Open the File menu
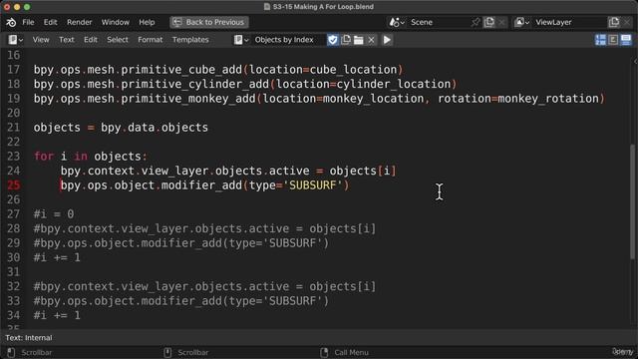Image resolution: width=638 pixels, height=359 pixels. point(28,22)
